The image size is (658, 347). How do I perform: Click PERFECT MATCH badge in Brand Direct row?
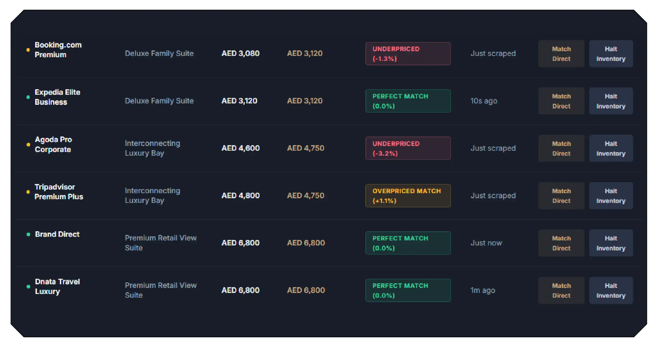click(408, 243)
